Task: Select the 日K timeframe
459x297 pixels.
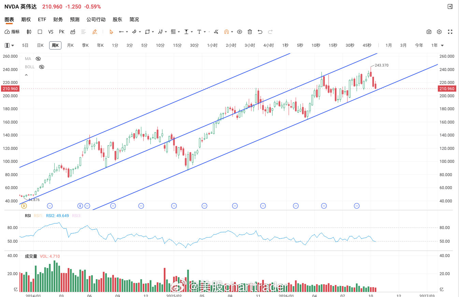Action: (40, 45)
